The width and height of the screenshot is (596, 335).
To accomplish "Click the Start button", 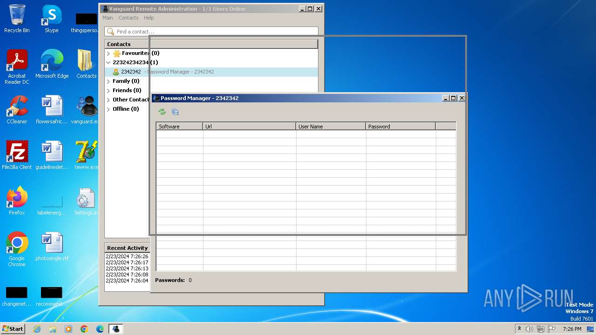I will click(x=13, y=329).
